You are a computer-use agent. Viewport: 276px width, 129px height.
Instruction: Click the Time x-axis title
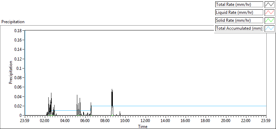point(143,126)
